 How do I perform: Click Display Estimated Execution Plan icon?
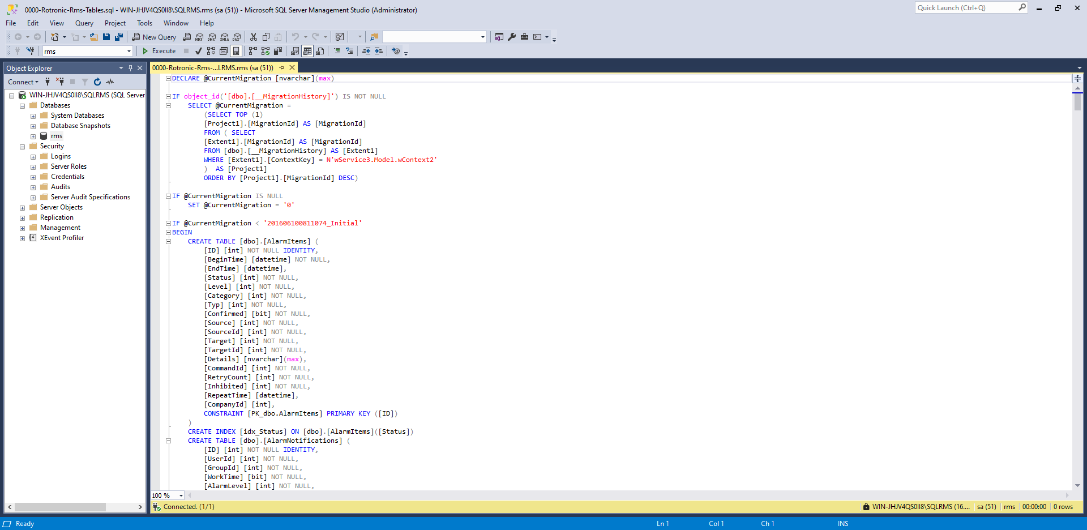(x=211, y=51)
